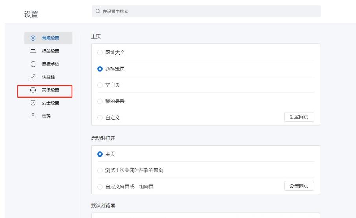Screen dimensions: 356x218
Task: Click 设置网页 button in 主页 section
Action: pos(299,117)
